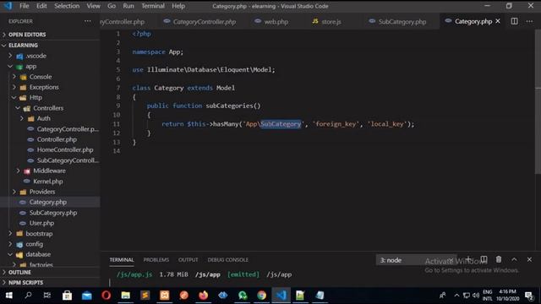The height and width of the screenshot is (304, 541).
Task: Open Sublime Text on taskbar
Action: point(145,296)
